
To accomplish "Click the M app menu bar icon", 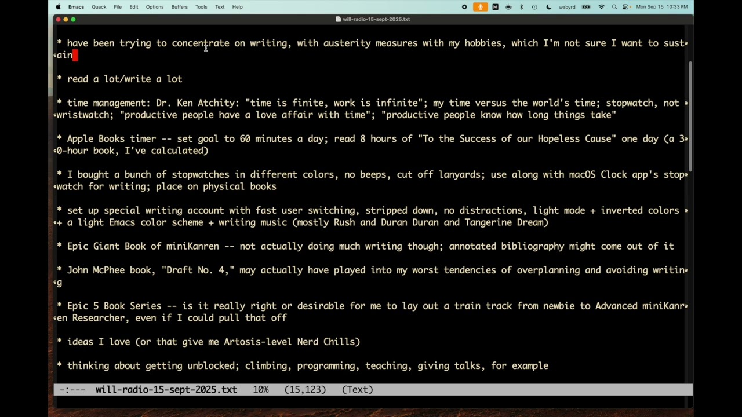I will coord(495,7).
